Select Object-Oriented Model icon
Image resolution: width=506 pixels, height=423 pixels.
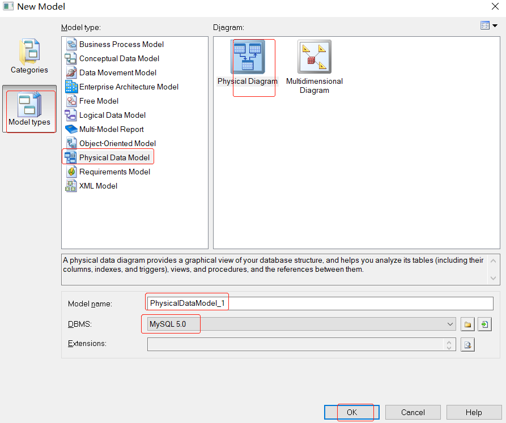pos(71,143)
